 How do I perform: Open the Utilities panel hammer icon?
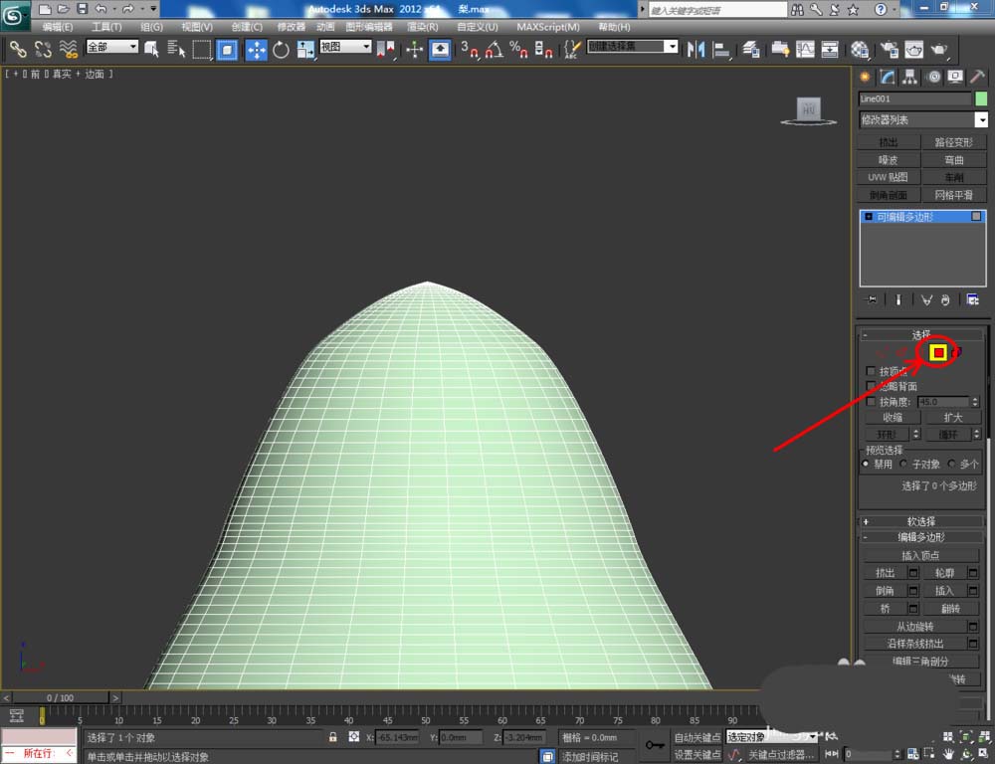point(977,77)
